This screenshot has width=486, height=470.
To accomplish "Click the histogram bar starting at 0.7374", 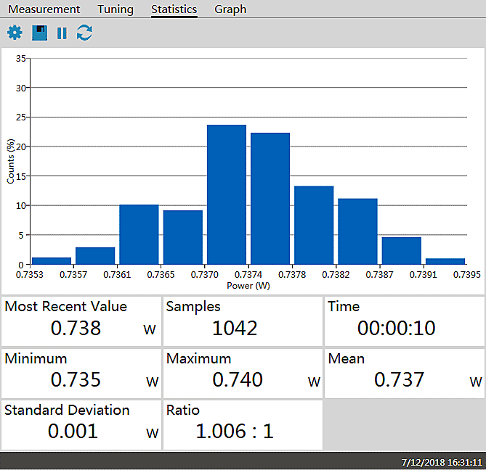I will tap(270, 198).
